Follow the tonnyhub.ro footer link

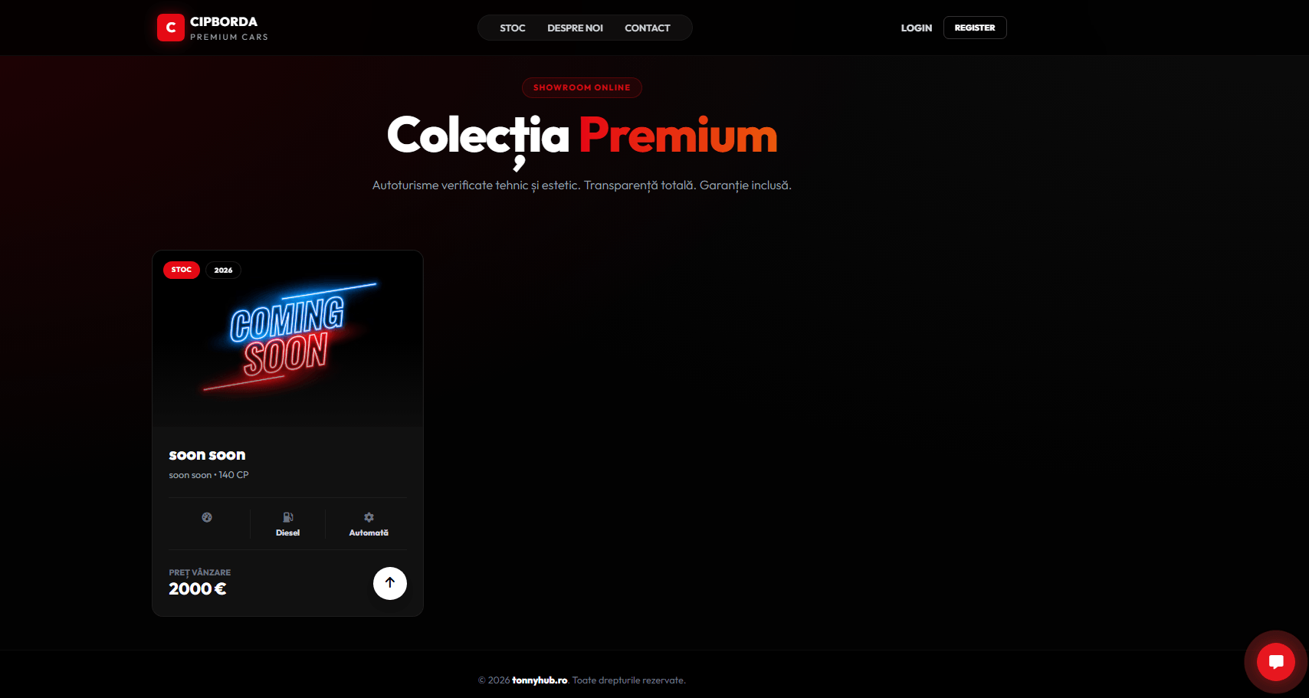[x=540, y=680]
